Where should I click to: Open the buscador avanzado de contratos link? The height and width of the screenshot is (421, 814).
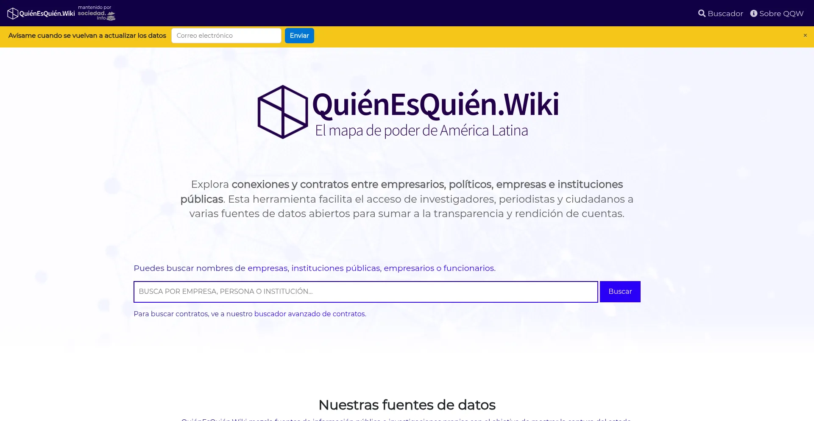(x=309, y=314)
